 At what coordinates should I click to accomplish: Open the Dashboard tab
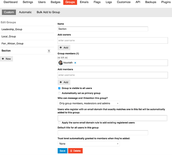[11, 2]
